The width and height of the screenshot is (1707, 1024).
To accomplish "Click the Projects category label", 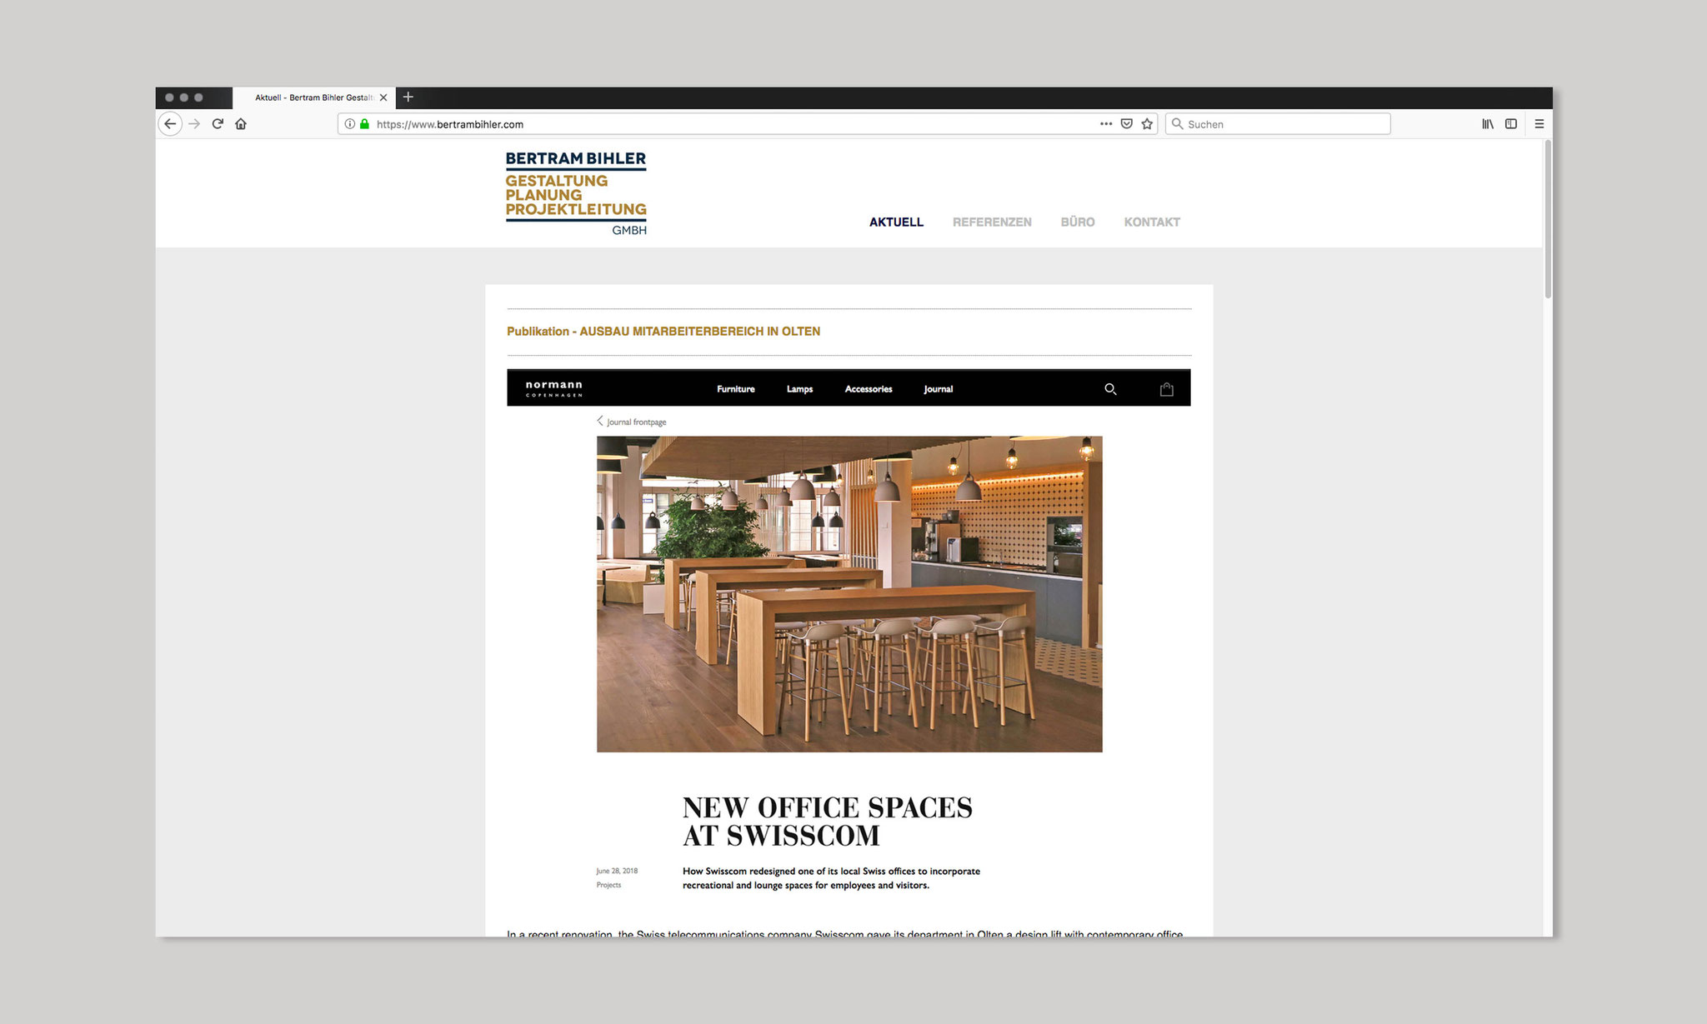I will tap(608, 885).
